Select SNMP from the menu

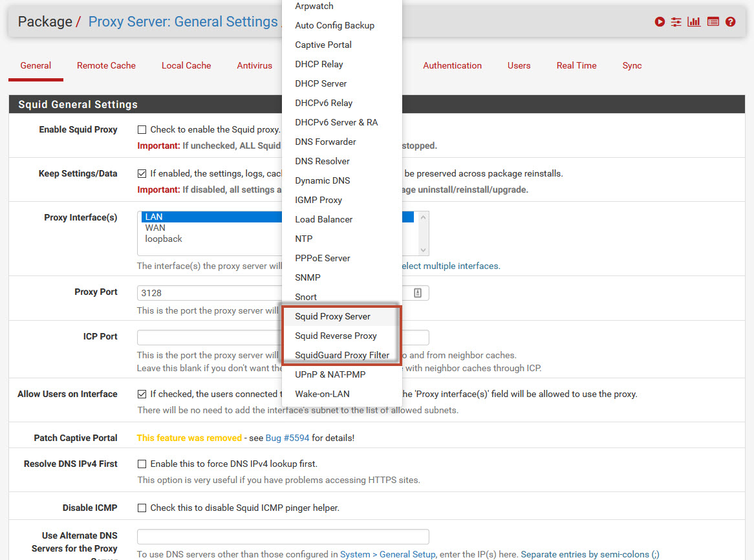point(342,277)
